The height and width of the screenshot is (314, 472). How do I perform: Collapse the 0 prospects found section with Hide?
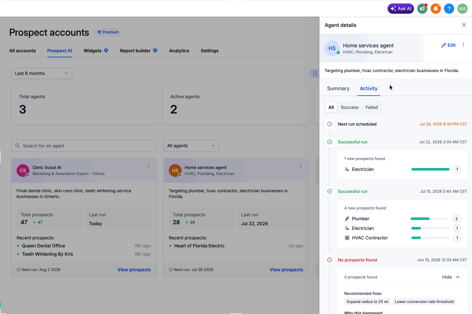(451, 277)
